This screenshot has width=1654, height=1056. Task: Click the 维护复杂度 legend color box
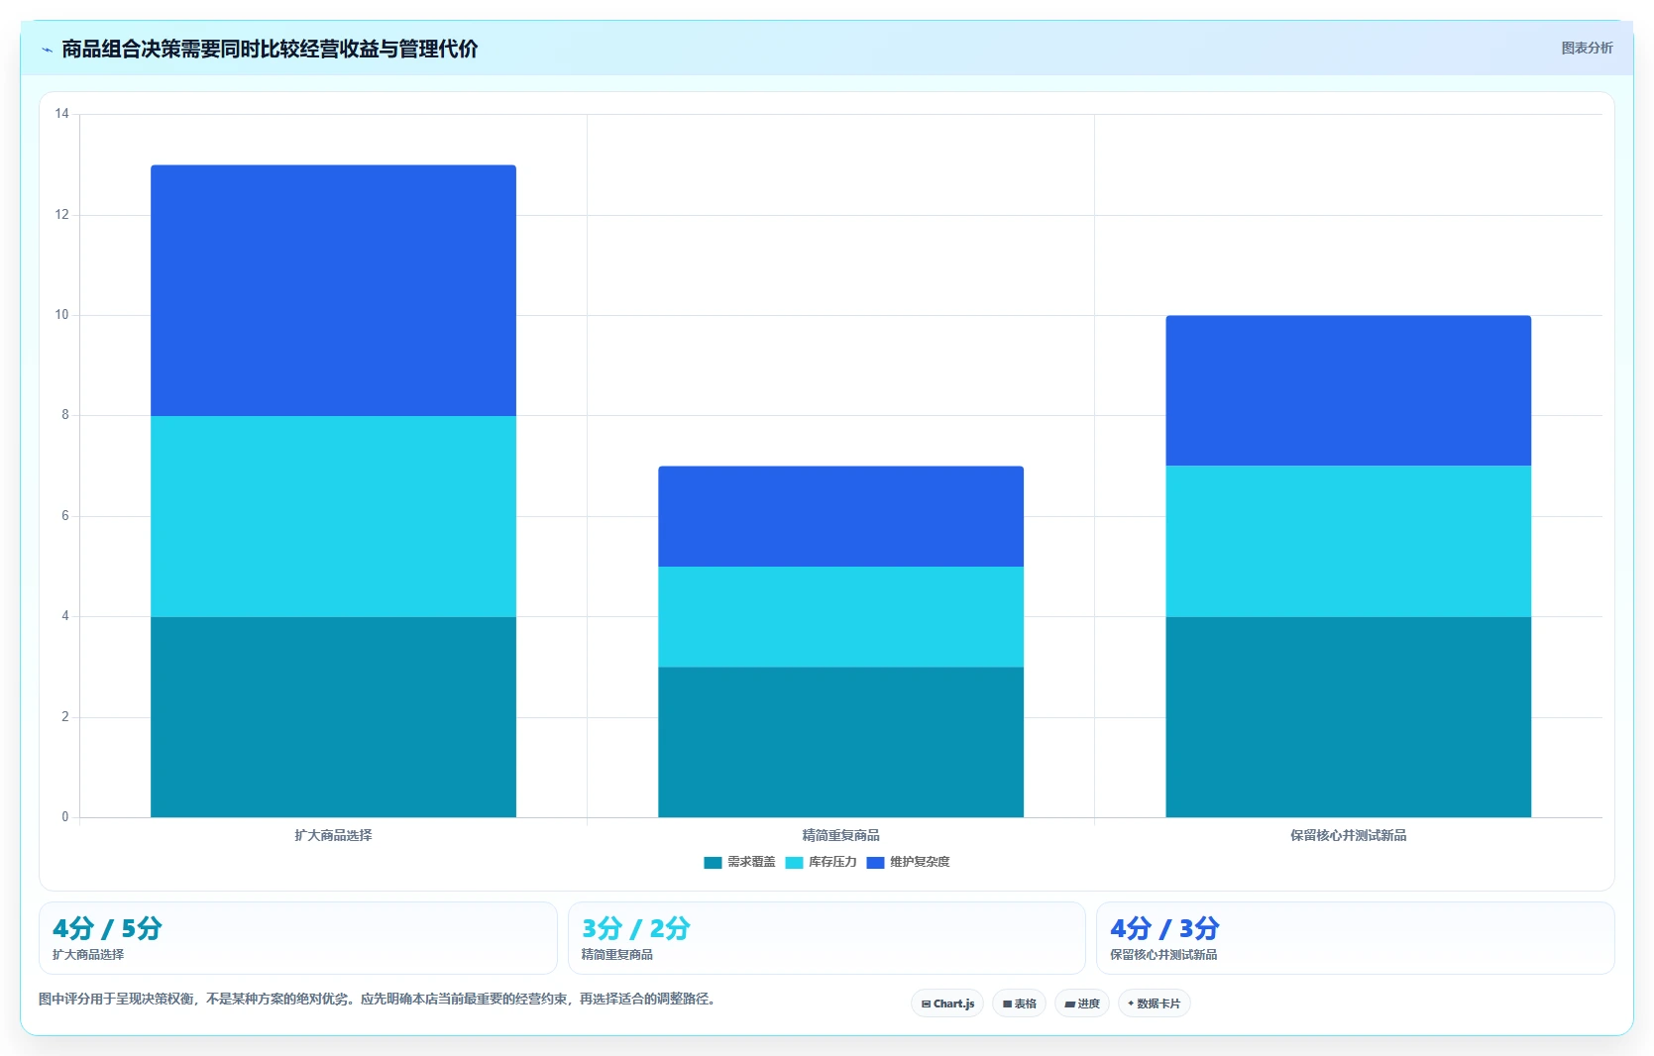click(875, 863)
